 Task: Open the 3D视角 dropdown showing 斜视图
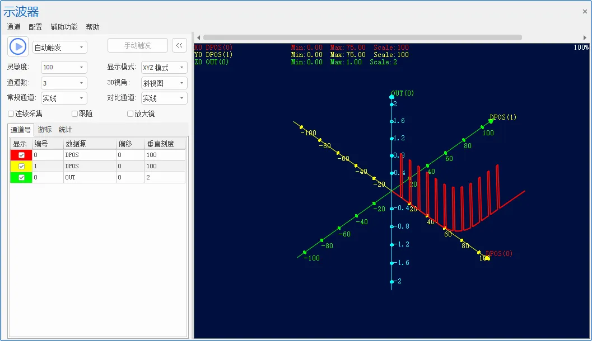pos(164,83)
